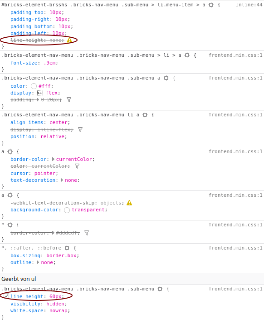Expand border-color currentColor shorthand arrow
The image size is (264, 320).
[x=53, y=159]
